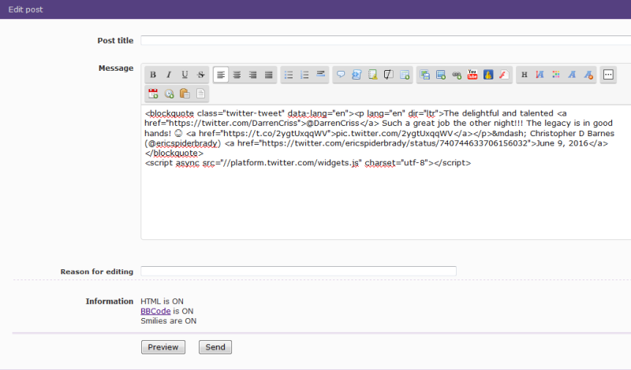631x370 pixels.
Task: Insert a spoiler tag
Action: 372,75
